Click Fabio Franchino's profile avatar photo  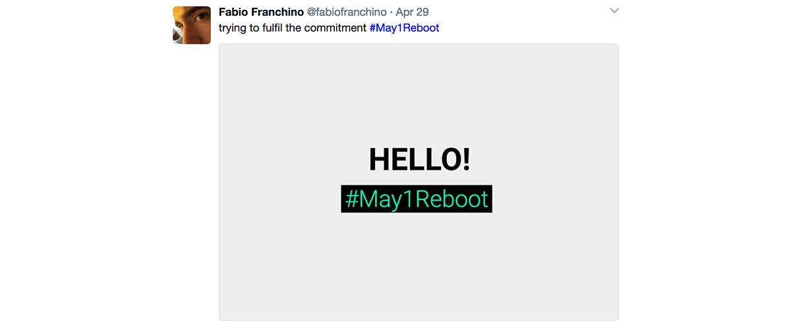click(x=192, y=26)
